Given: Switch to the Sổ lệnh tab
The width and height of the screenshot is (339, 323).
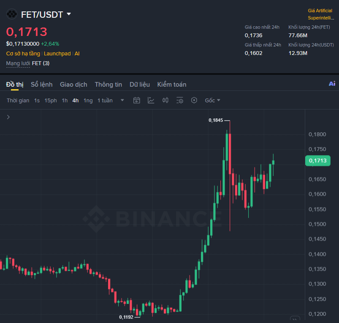Looking at the screenshot, I should point(42,85).
